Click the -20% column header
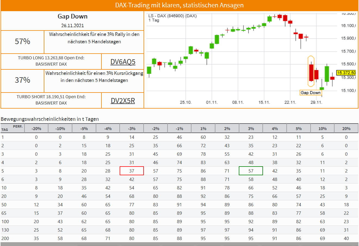This screenshot has height=246, width=359. coord(36,128)
